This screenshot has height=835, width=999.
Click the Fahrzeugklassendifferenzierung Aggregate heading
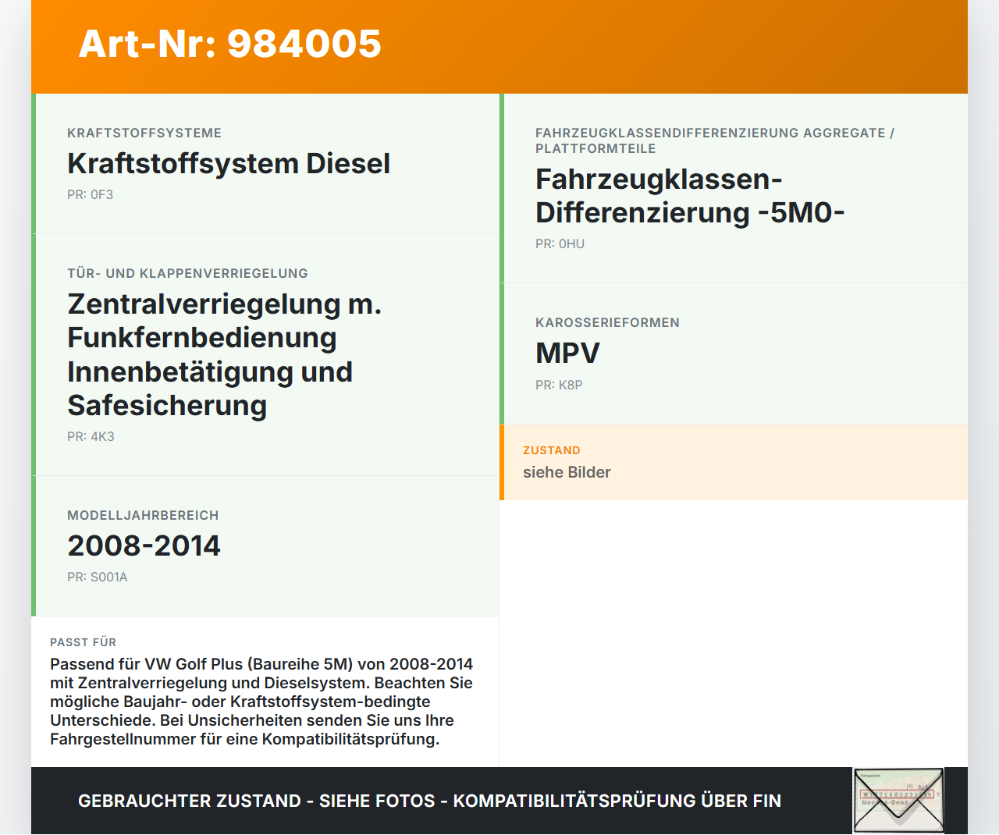click(x=714, y=140)
